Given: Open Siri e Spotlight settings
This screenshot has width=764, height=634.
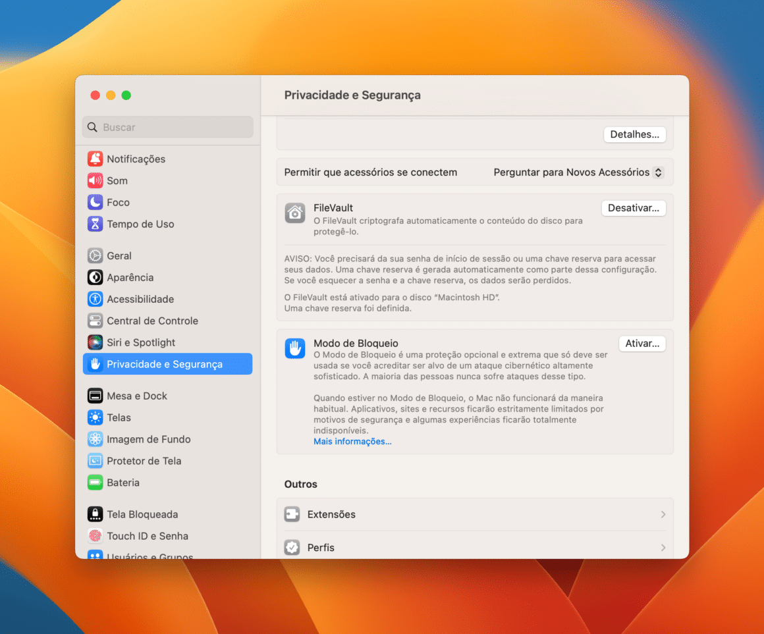Looking at the screenshot, I should click(141, 342).
